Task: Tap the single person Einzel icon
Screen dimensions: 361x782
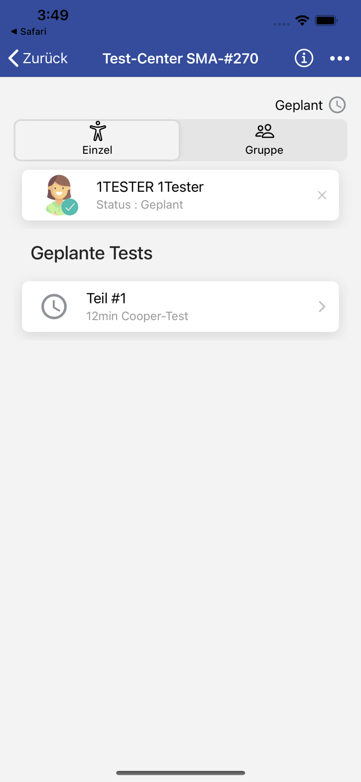Action: (x=97, y=131)
